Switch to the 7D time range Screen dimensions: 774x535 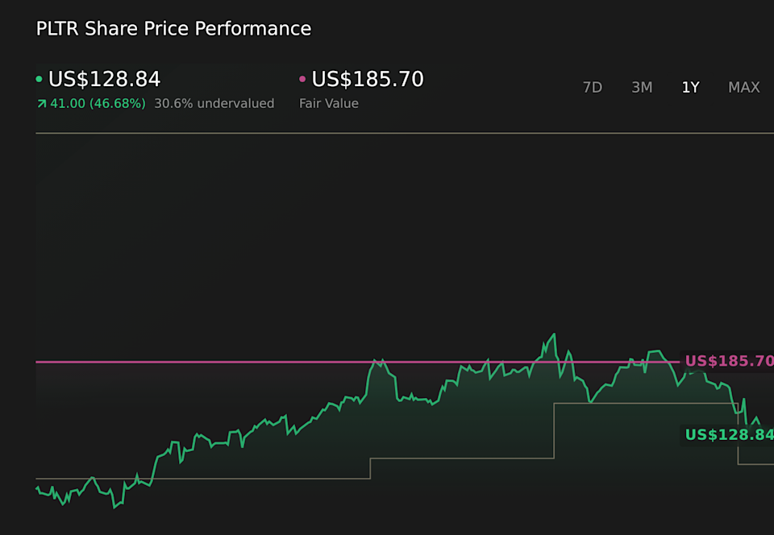593,87
